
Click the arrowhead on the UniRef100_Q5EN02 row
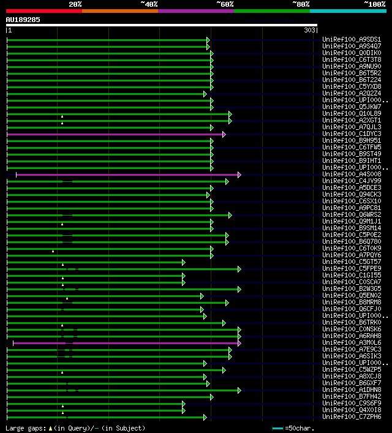(x=202, y=296)
